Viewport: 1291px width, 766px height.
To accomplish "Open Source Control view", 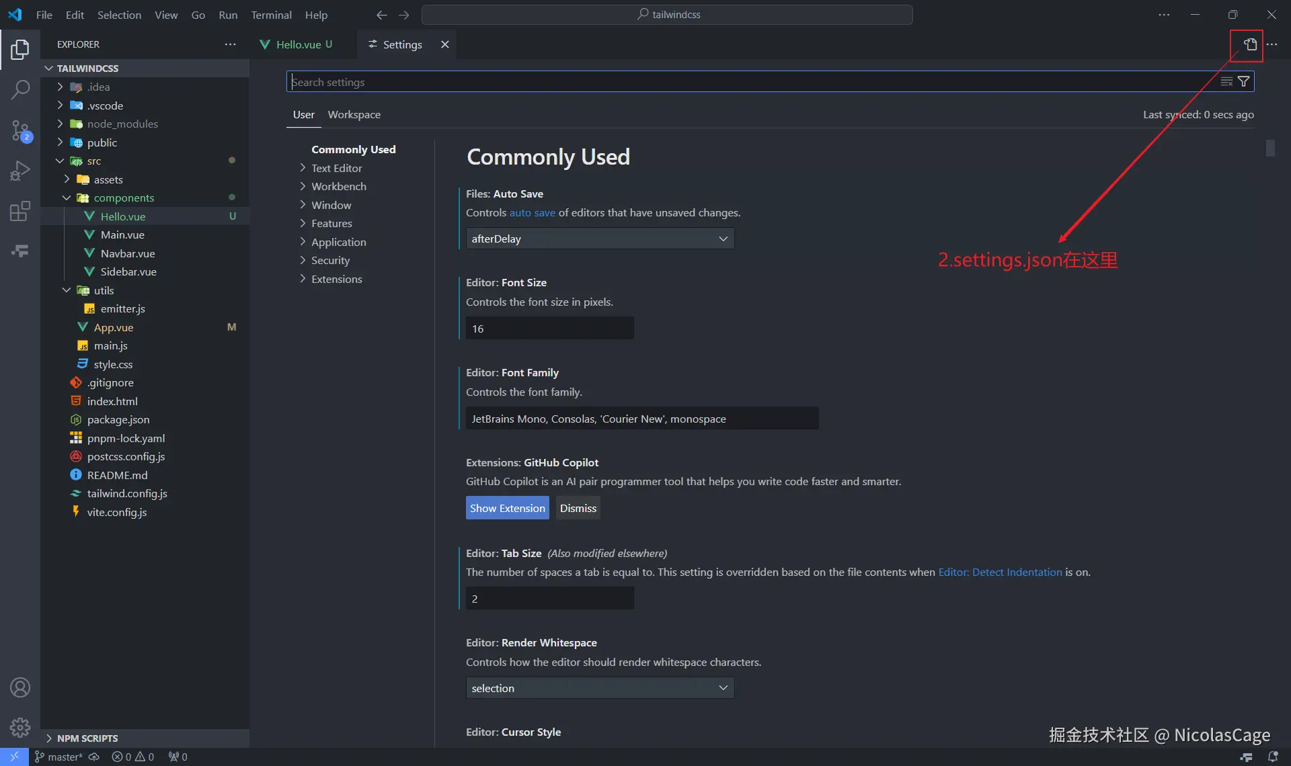I will point(20,130).
